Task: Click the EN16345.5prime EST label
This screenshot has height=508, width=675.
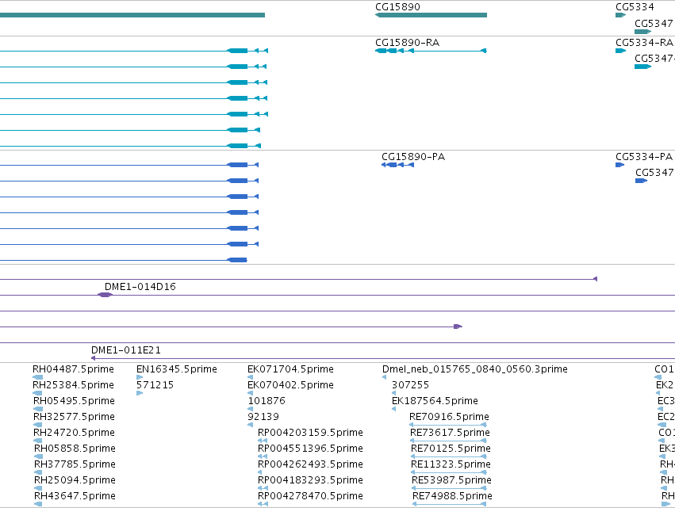Action: click(177, 369)
